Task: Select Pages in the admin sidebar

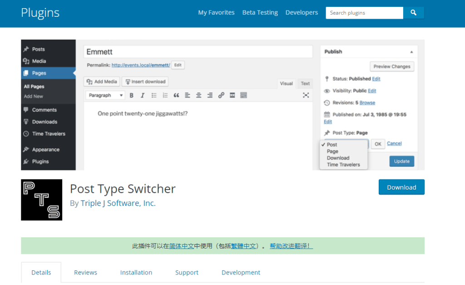Action: pyautogui.click(x=48, y=73)
